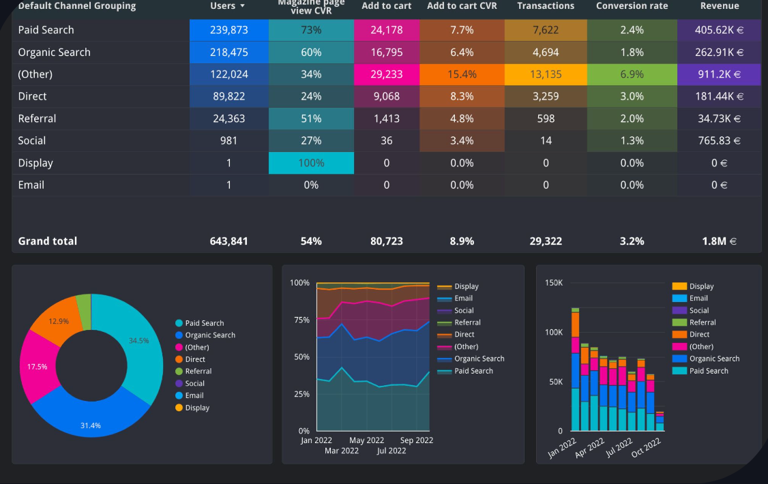Viewport: 768px width, 484px height.
Task: Click Grand total users 643,841
Action: tap(228, 241)
